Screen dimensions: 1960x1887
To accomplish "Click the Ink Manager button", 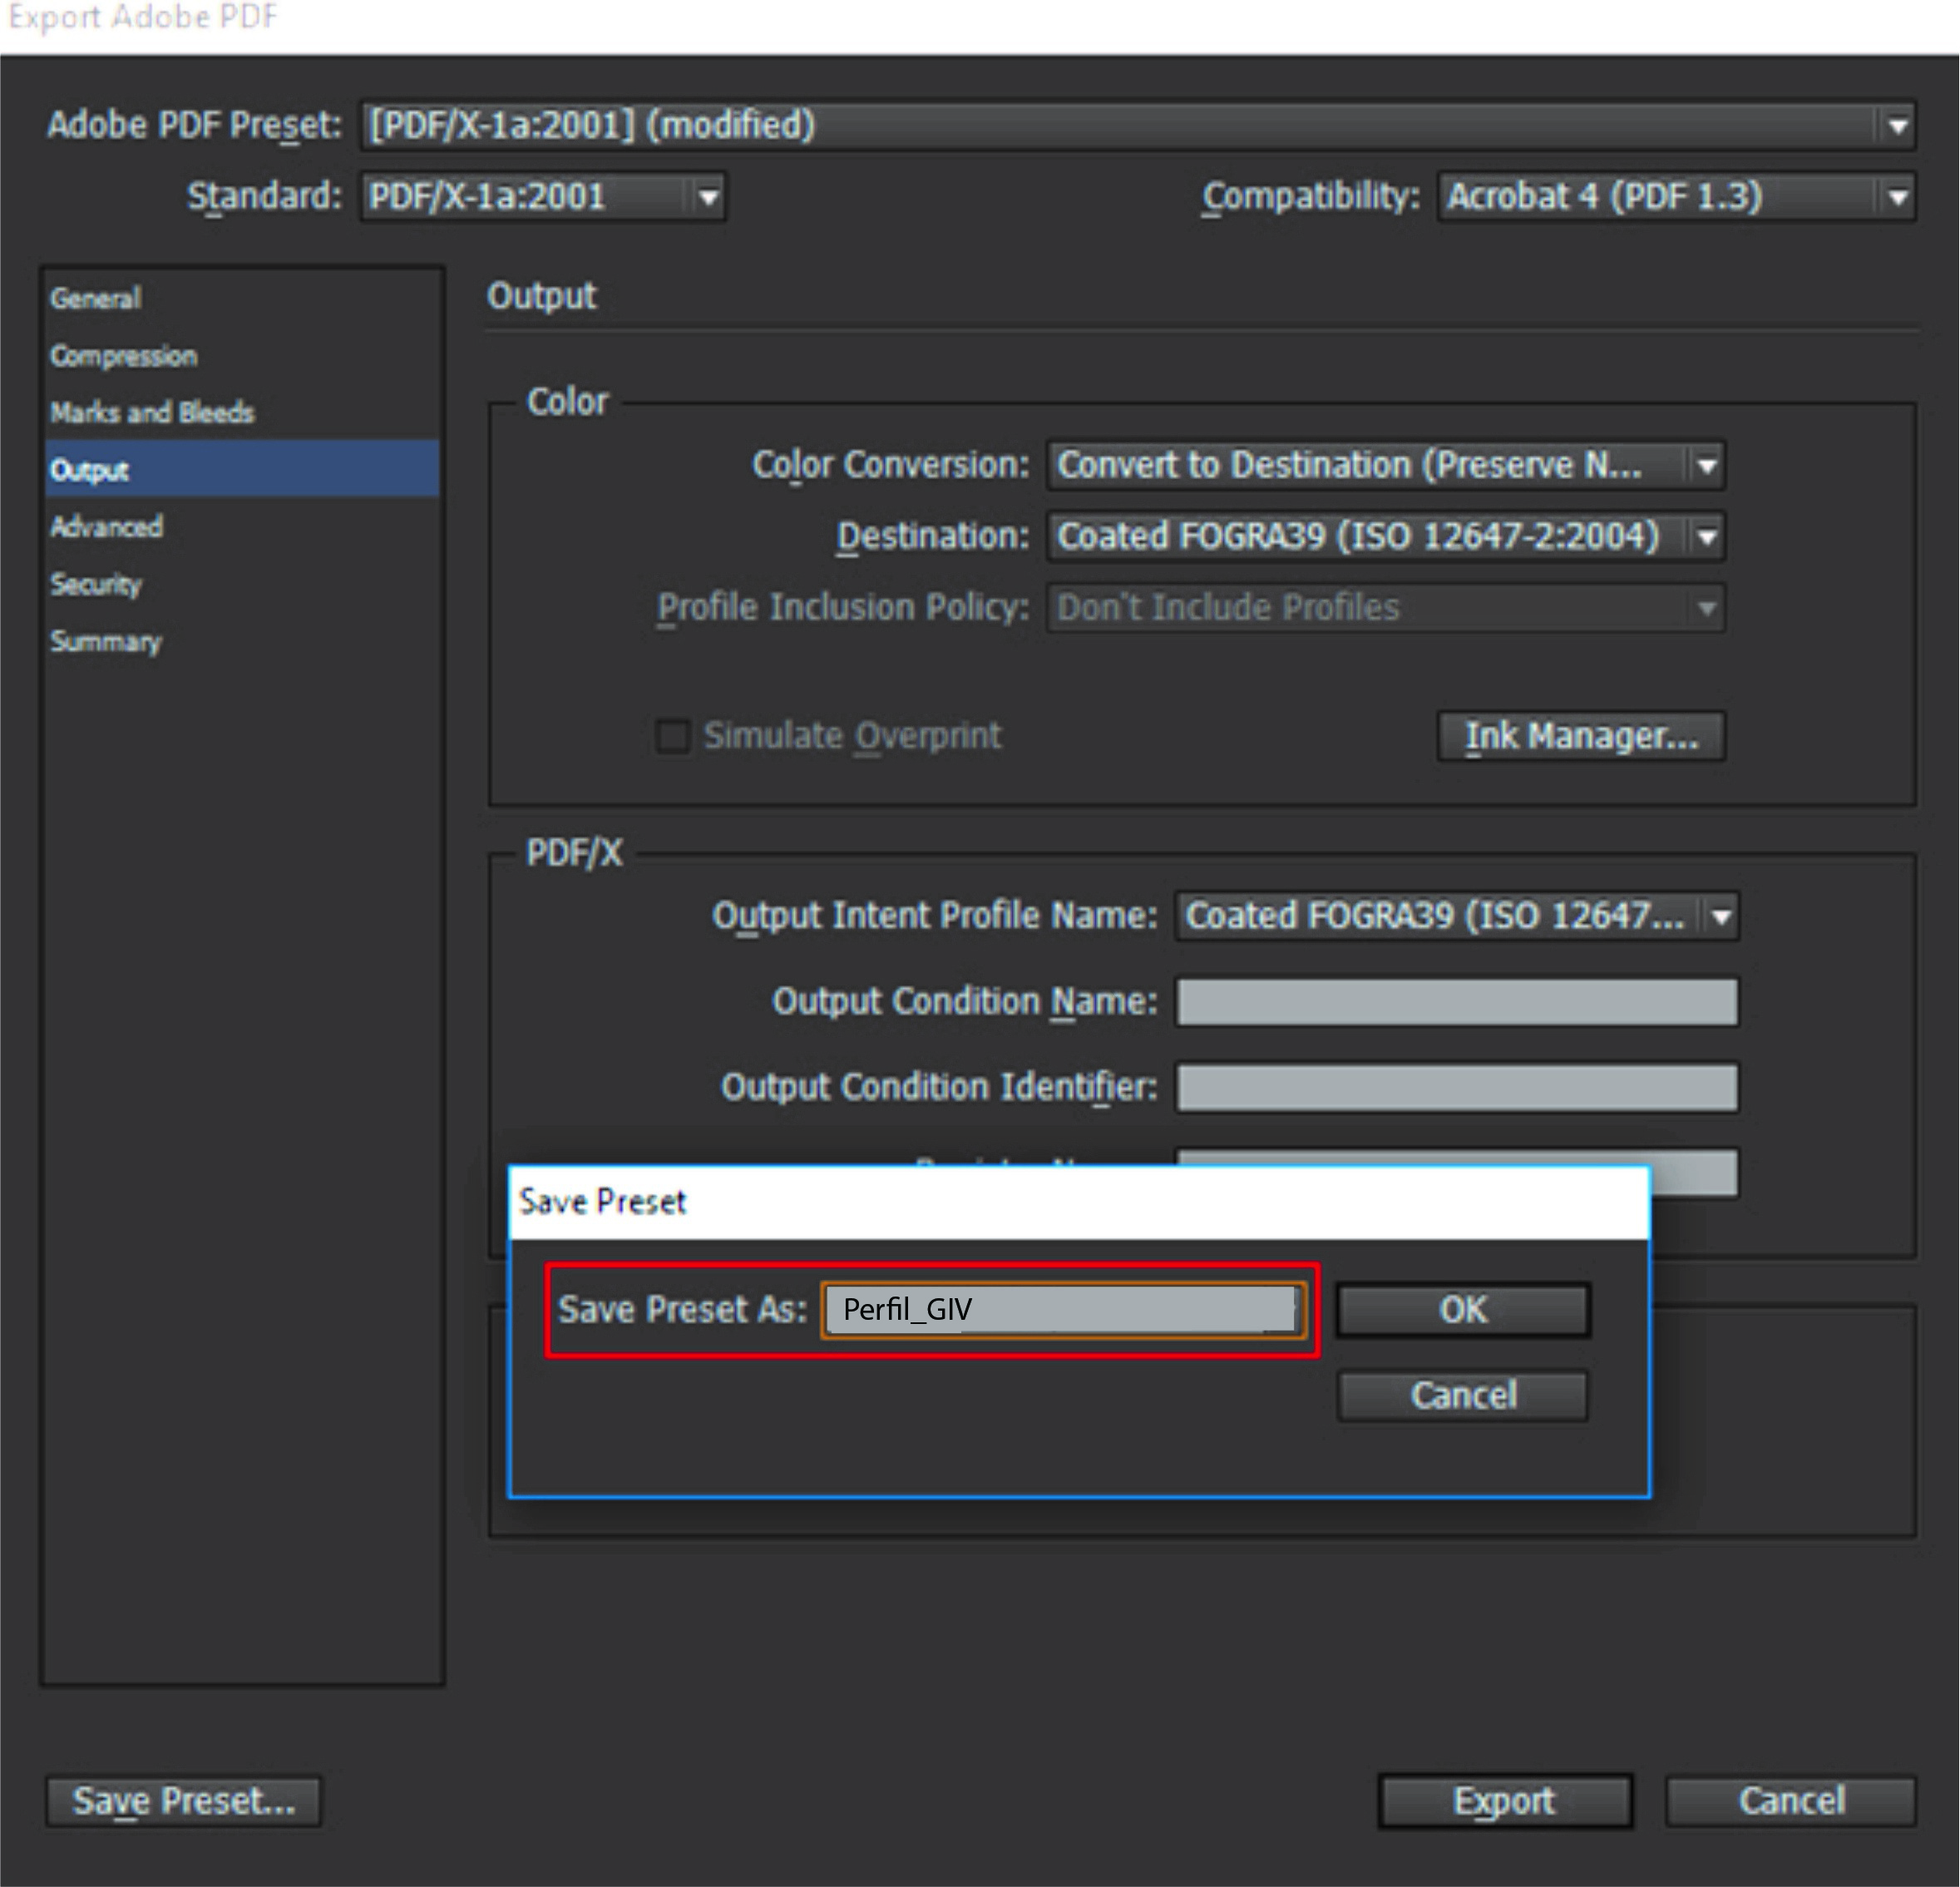I will point(1580,737).
